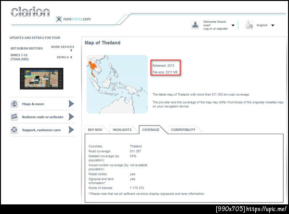This screenshot has height=214, width=289.
Task: Click the 'not available' house number value
Action: click(x=139, y=165)
